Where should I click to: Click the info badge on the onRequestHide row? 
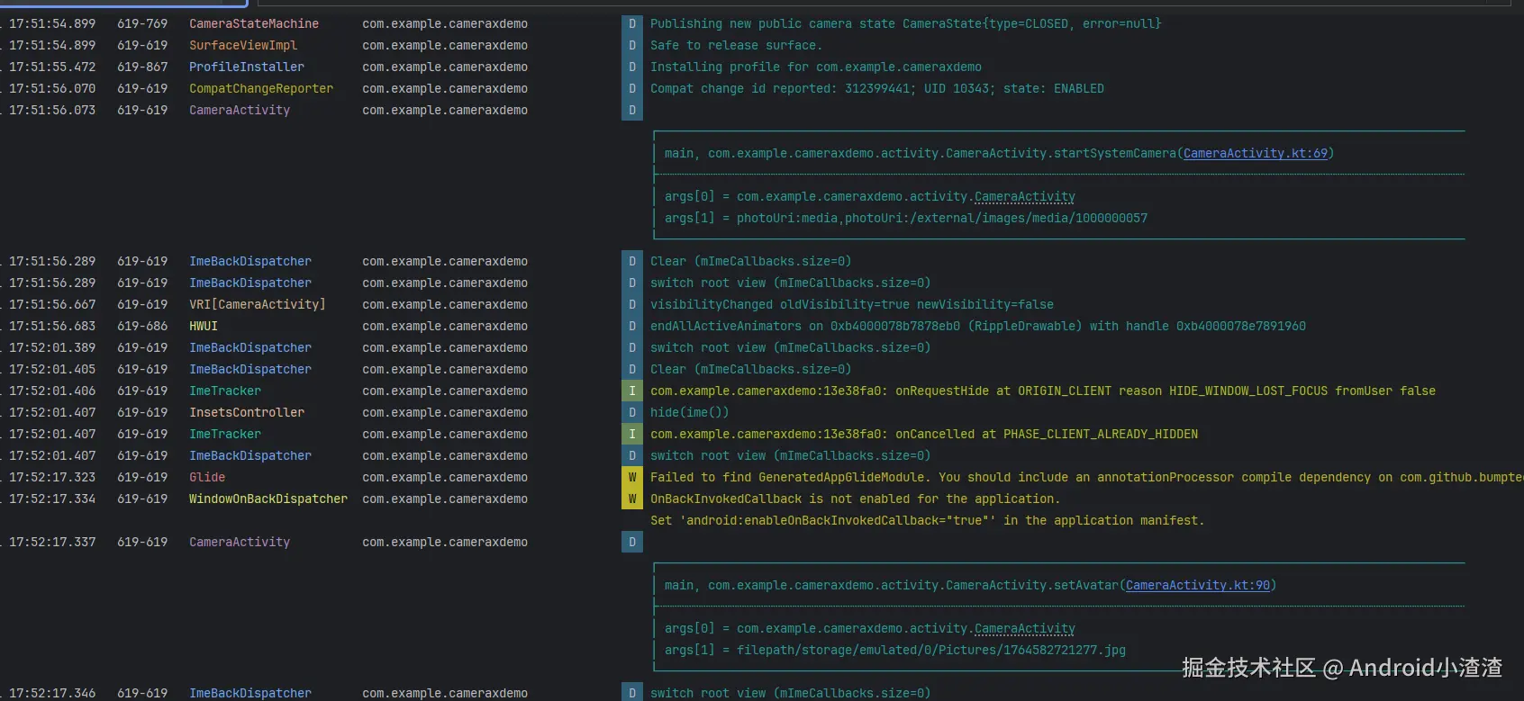(632, 391)
